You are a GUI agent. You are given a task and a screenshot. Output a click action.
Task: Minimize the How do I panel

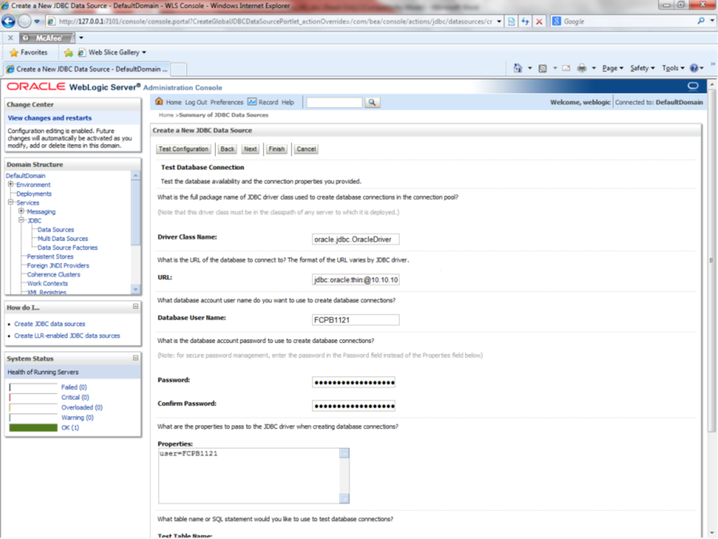tap(136, 306)
